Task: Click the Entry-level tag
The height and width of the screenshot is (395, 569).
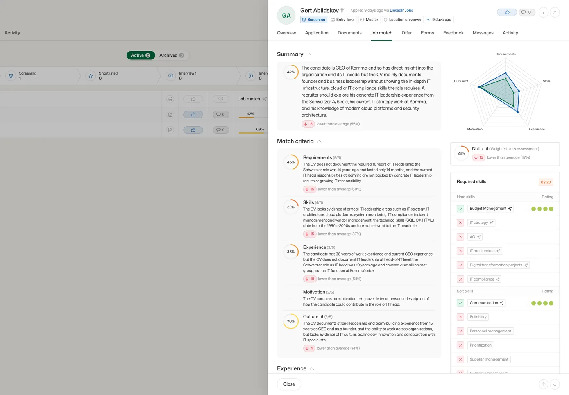Action: point(343,20)
